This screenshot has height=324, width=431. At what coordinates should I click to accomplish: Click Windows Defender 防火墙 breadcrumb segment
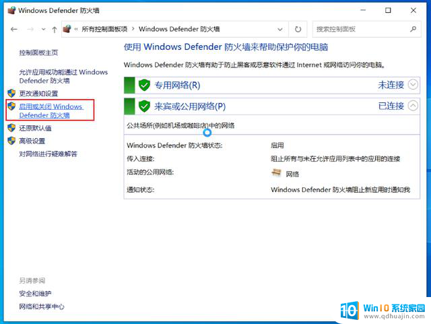pyautogui.click(x=179, y=29)
